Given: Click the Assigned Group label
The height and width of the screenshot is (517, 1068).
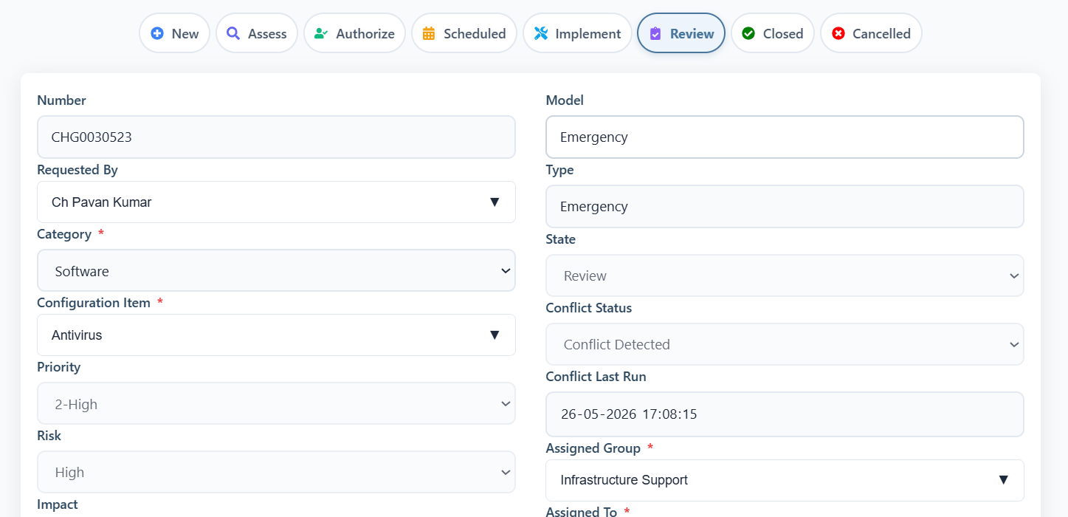Looking at the screenshot, I should [593, 448].
